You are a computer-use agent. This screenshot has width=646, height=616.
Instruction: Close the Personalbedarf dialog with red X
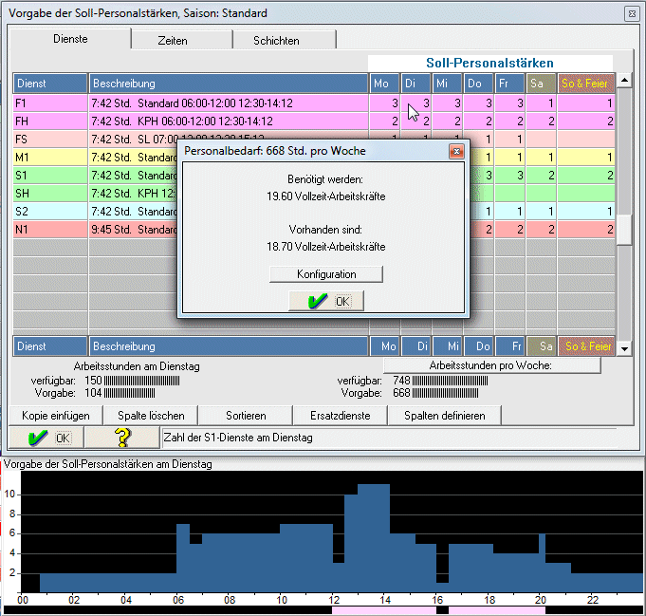pyautogui.click(x=456, y=151)
